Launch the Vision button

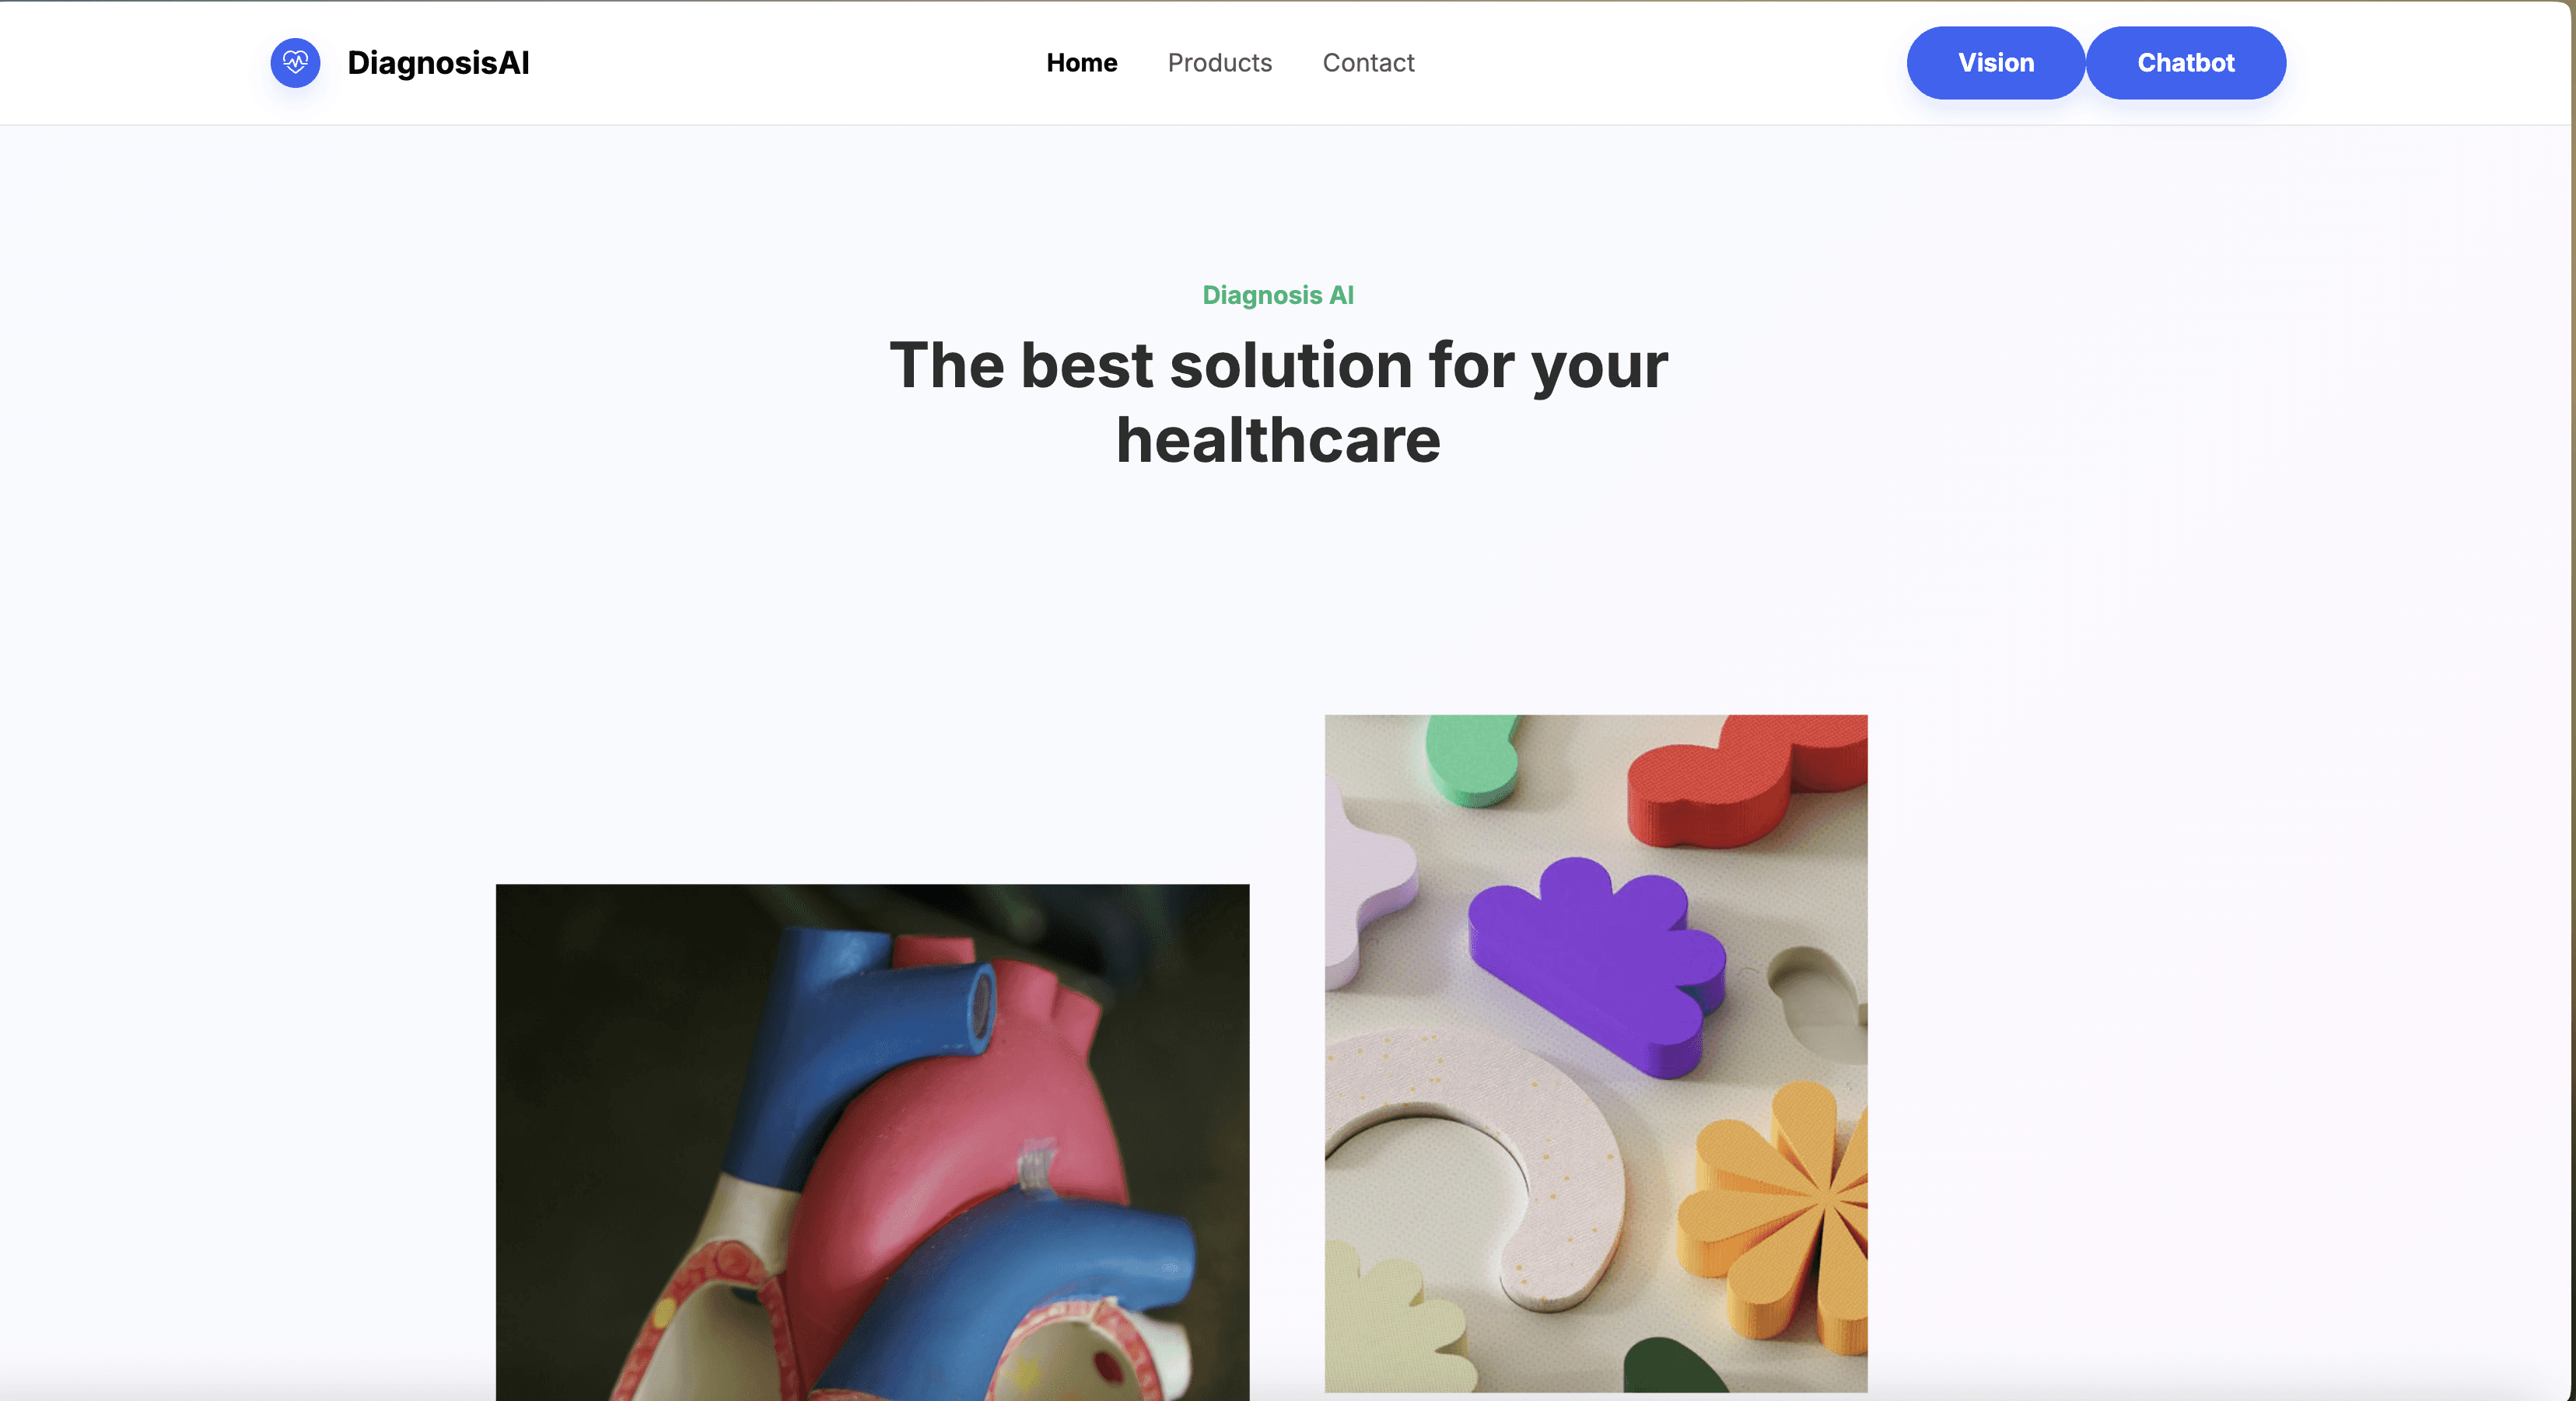[1995, 63]
